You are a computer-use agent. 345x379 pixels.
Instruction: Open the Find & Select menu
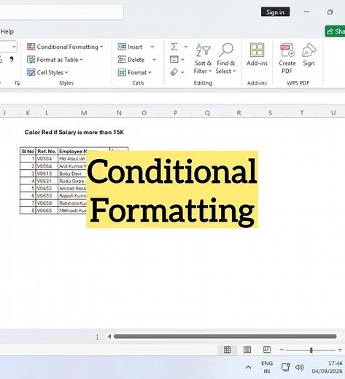(x=225, y=58)
